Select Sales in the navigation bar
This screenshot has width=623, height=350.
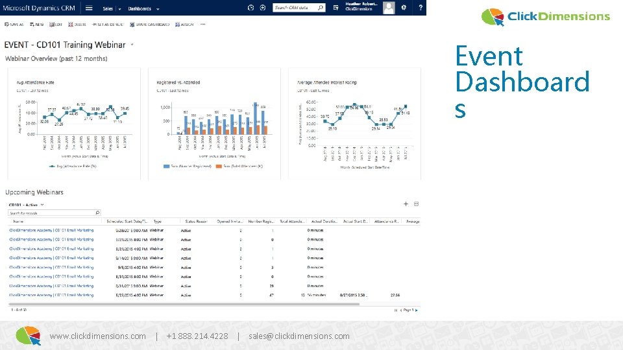click(x=108, y=8)
